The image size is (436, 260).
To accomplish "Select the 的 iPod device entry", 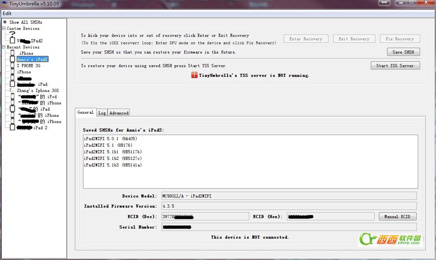I will pyautogui.click(x=38, y=97).
